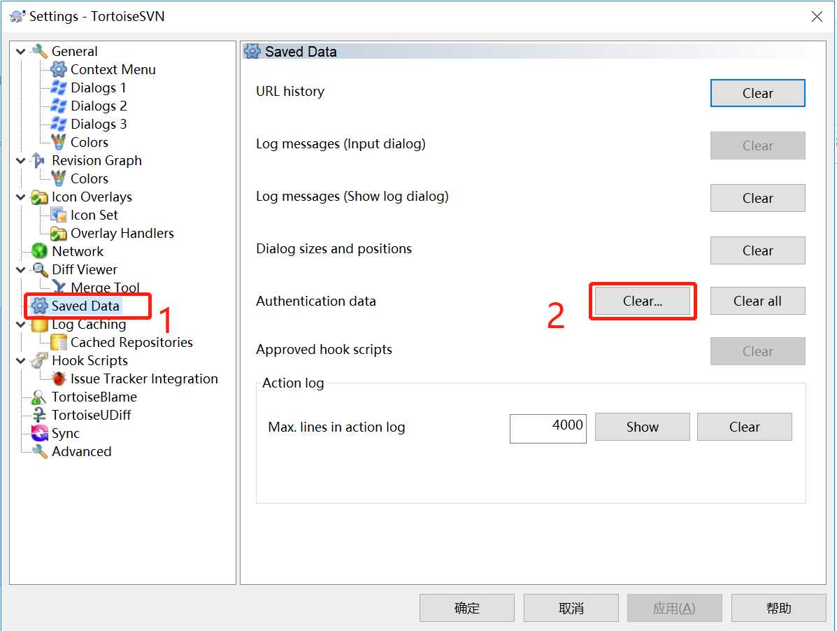The image size is (837, 631).
Task: Click the Cached Repositories icon
Action: click(x=58, y=342)
